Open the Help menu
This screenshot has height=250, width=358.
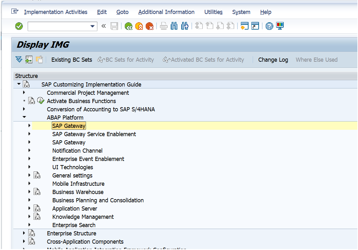(266, 12)
